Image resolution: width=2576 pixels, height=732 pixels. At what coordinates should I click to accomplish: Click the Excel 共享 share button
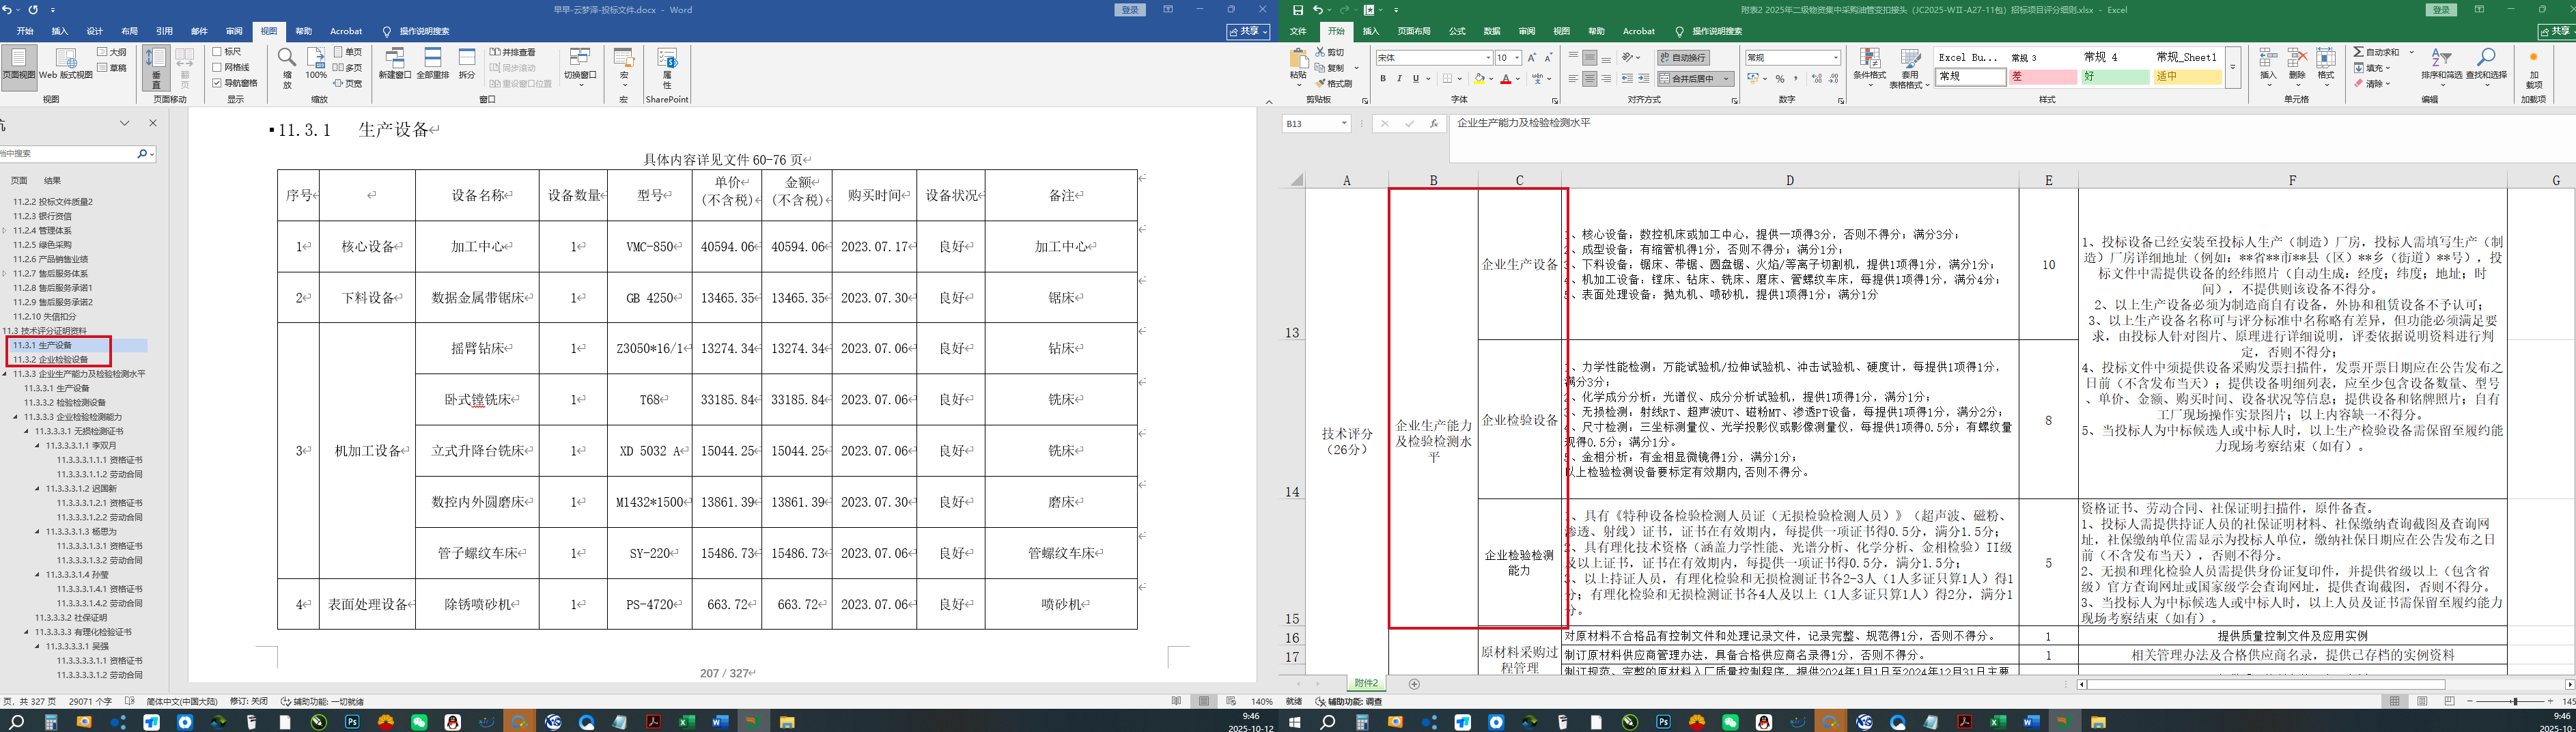coord(2557,32)
